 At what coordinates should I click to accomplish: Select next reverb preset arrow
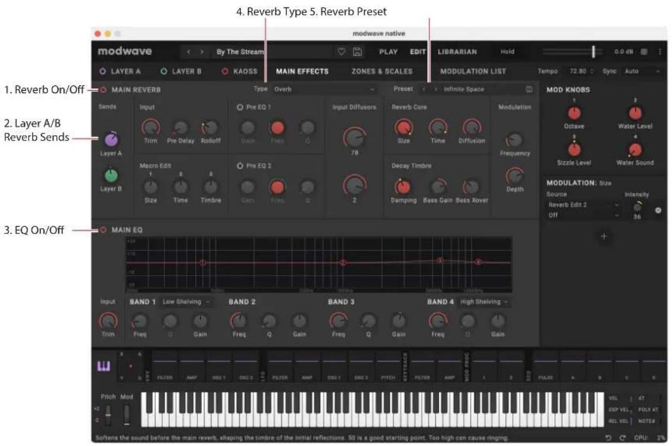coord(436,89)
